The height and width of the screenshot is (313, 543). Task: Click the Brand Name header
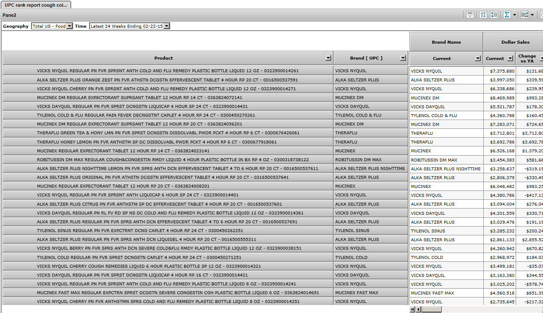click(446, 42)
